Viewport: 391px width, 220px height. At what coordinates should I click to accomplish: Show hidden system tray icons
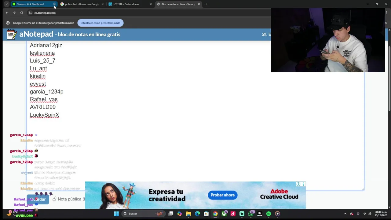click(345, 214)
